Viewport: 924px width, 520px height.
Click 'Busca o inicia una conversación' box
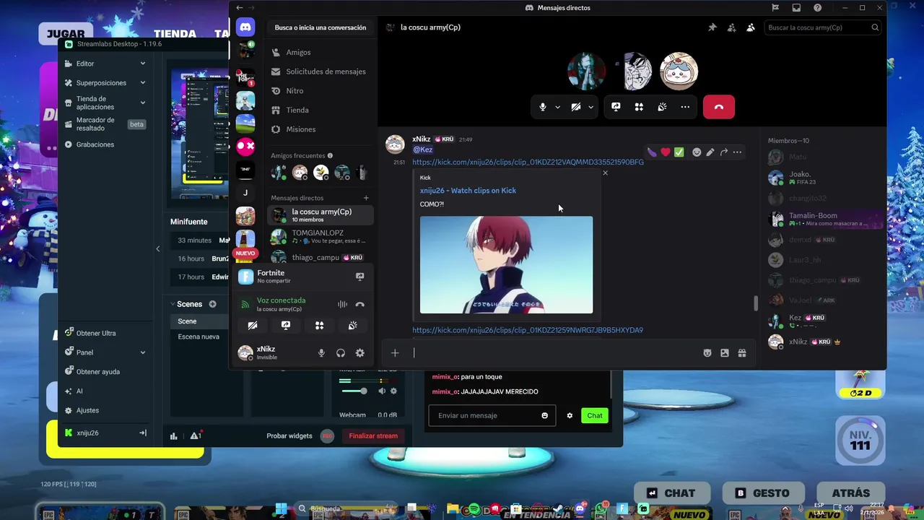tap(320, 27)
